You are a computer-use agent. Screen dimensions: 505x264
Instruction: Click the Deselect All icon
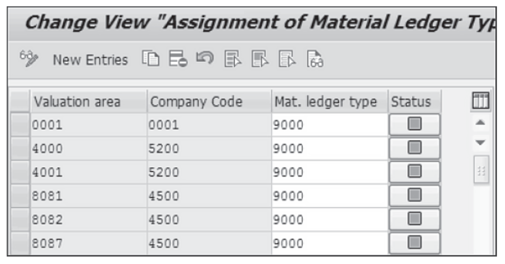coord(286,60)
